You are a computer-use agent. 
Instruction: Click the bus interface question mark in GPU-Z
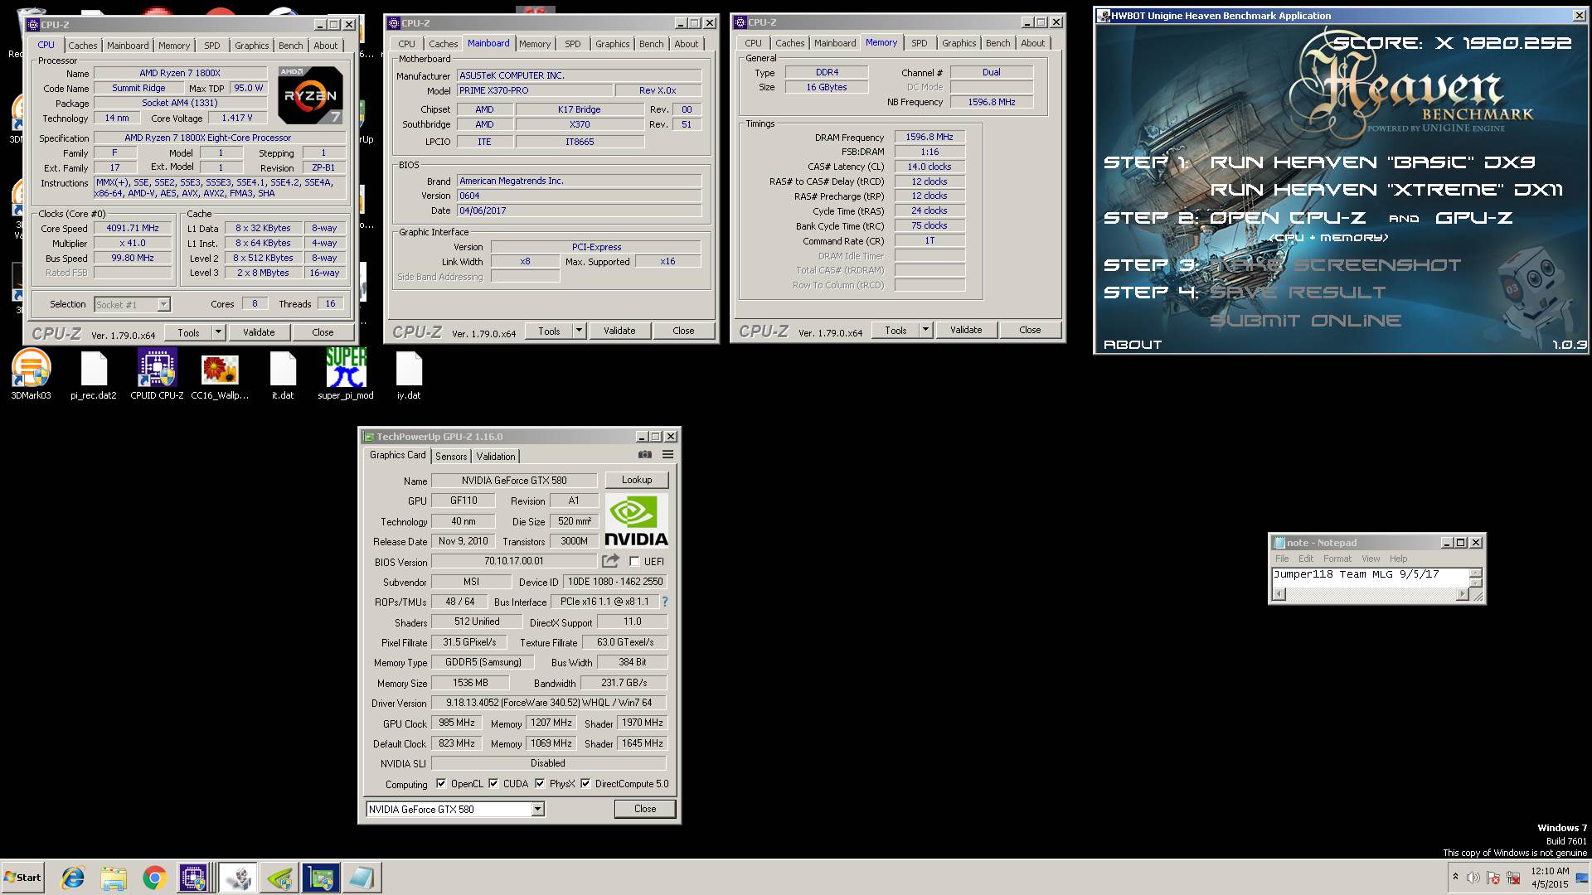664,602
